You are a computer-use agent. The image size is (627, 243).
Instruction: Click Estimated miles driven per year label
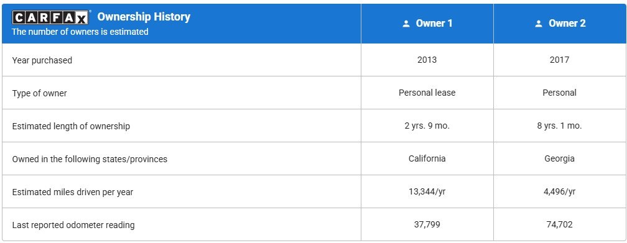(73, 192)
